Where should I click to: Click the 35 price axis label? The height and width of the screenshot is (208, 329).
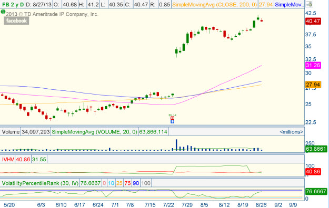tap(308, 46)
